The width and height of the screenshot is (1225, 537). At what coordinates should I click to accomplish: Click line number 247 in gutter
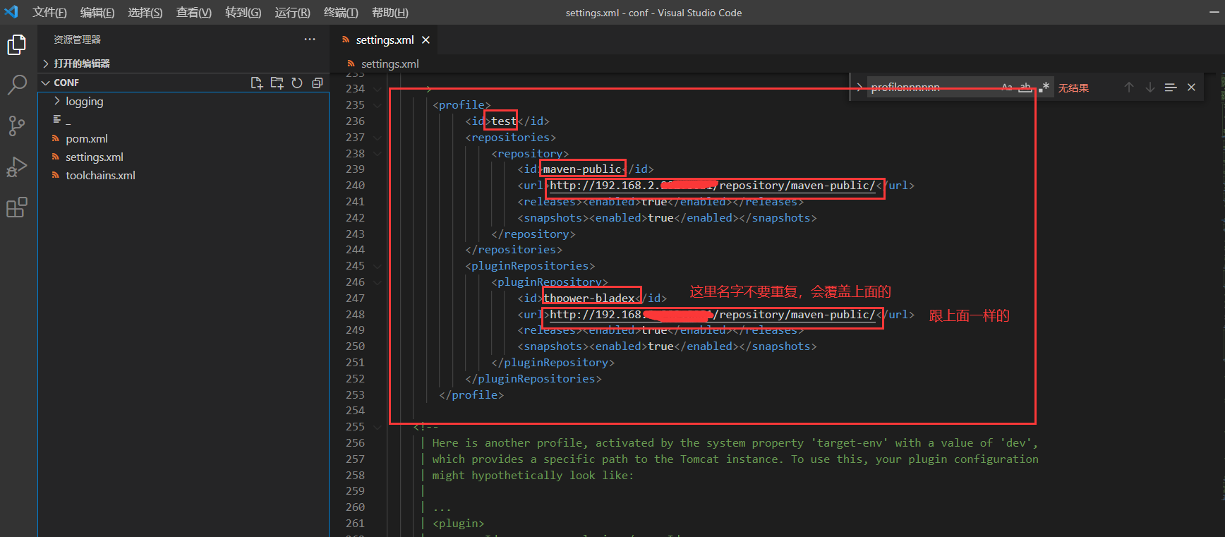point(355,298)
